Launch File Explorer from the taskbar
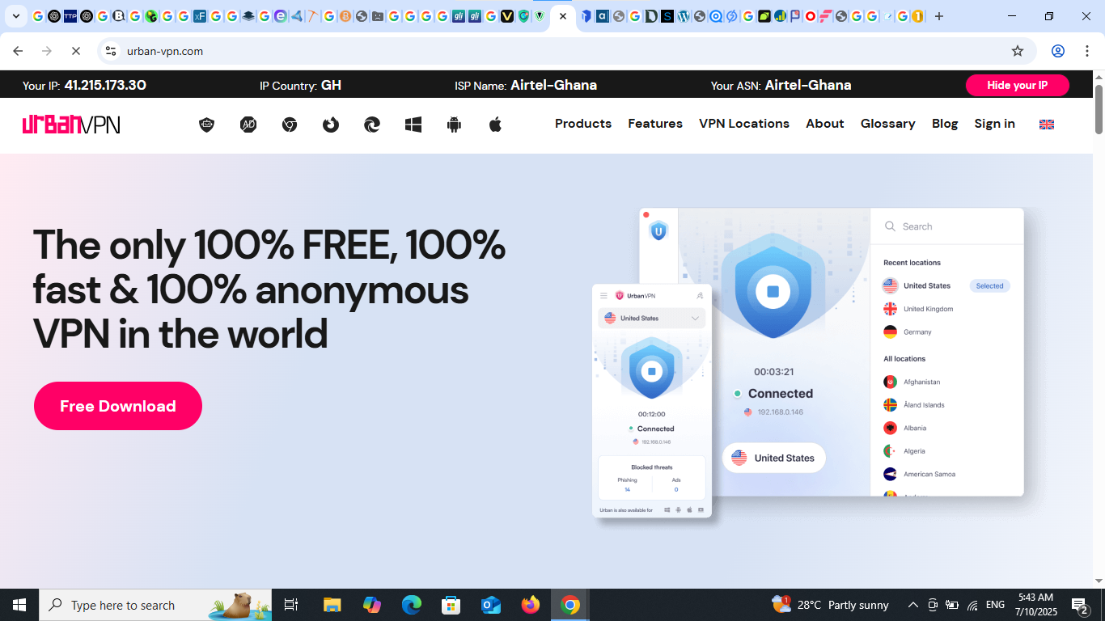Screen dimensions: 1105x621 click(332, 605)
